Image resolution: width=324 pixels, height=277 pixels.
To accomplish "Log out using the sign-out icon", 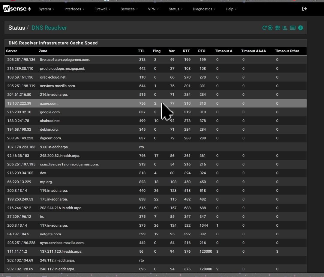I will click(304, 9).
